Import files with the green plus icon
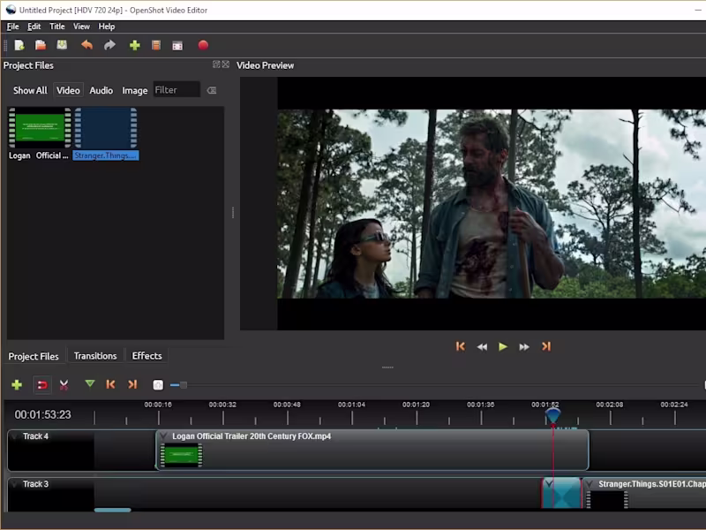Screen dimensions: 706x530 (134, 45)
